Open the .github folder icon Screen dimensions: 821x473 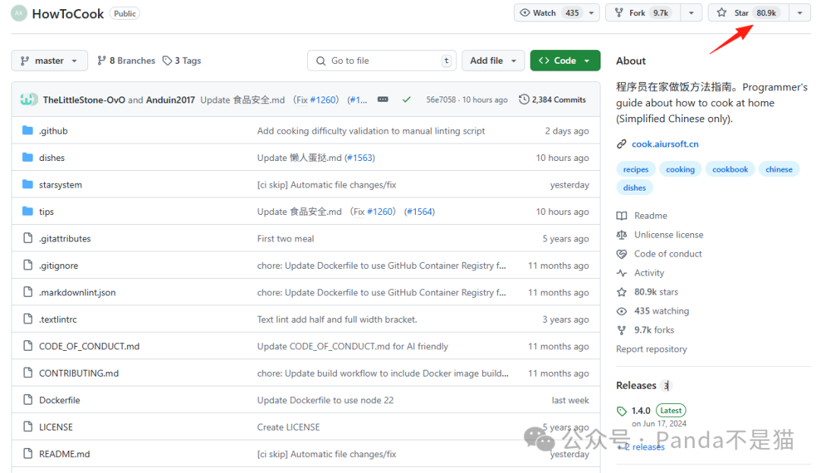click(x=28, y=130)
